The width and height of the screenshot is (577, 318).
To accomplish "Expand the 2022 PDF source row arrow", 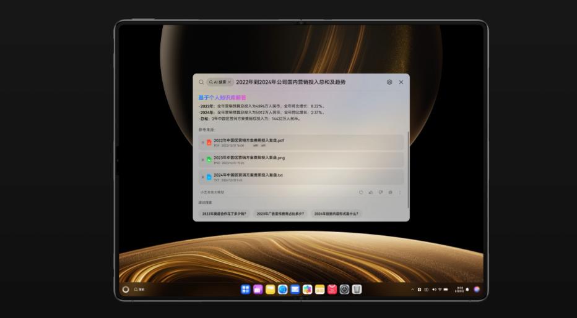I will click(203, 143).
